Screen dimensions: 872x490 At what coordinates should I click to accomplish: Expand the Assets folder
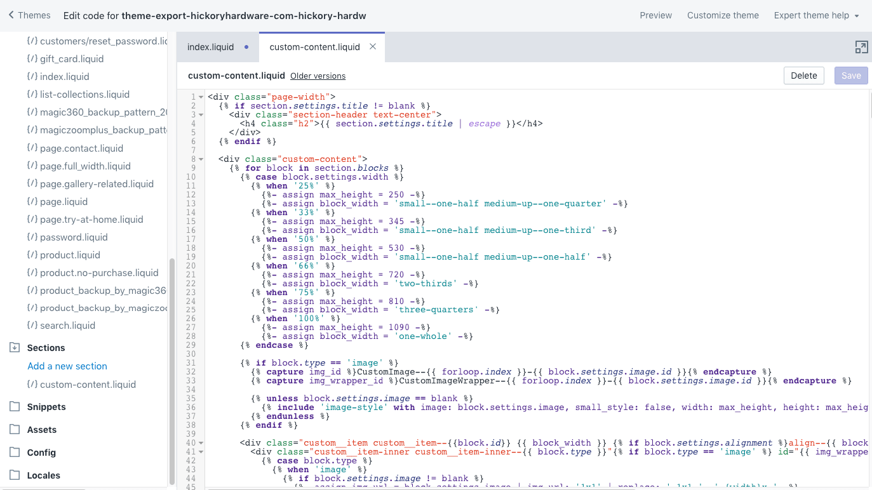pos(42,430)
